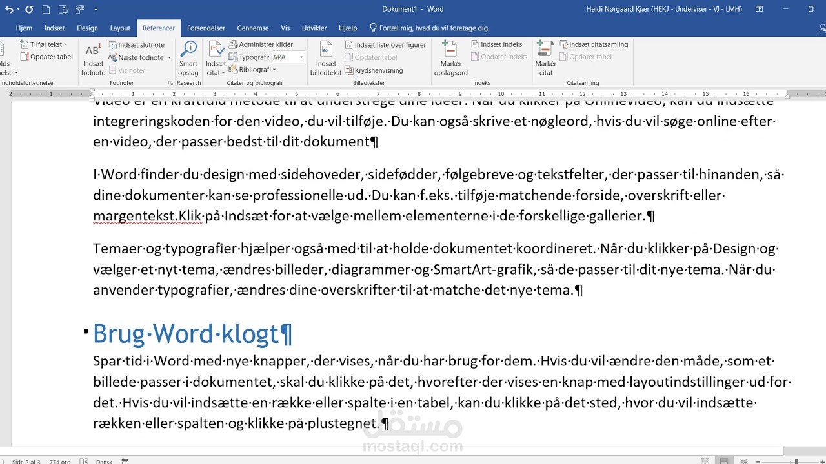Viewport: 826px width, 464px height.
Task: Click the proofing errors status icon
Action: 84,461
